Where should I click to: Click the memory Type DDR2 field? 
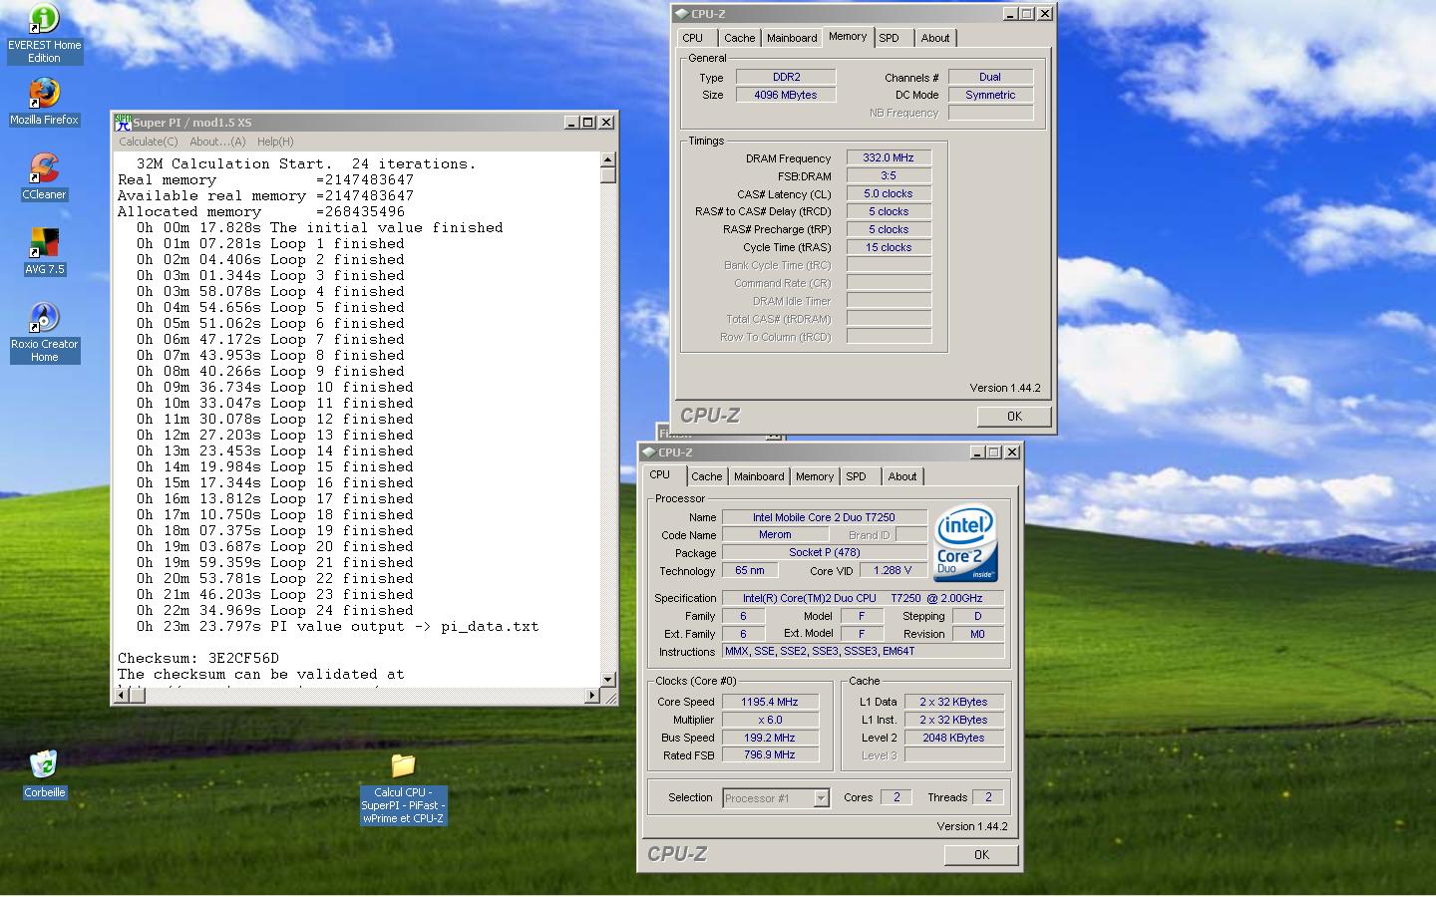click(786, 77)
